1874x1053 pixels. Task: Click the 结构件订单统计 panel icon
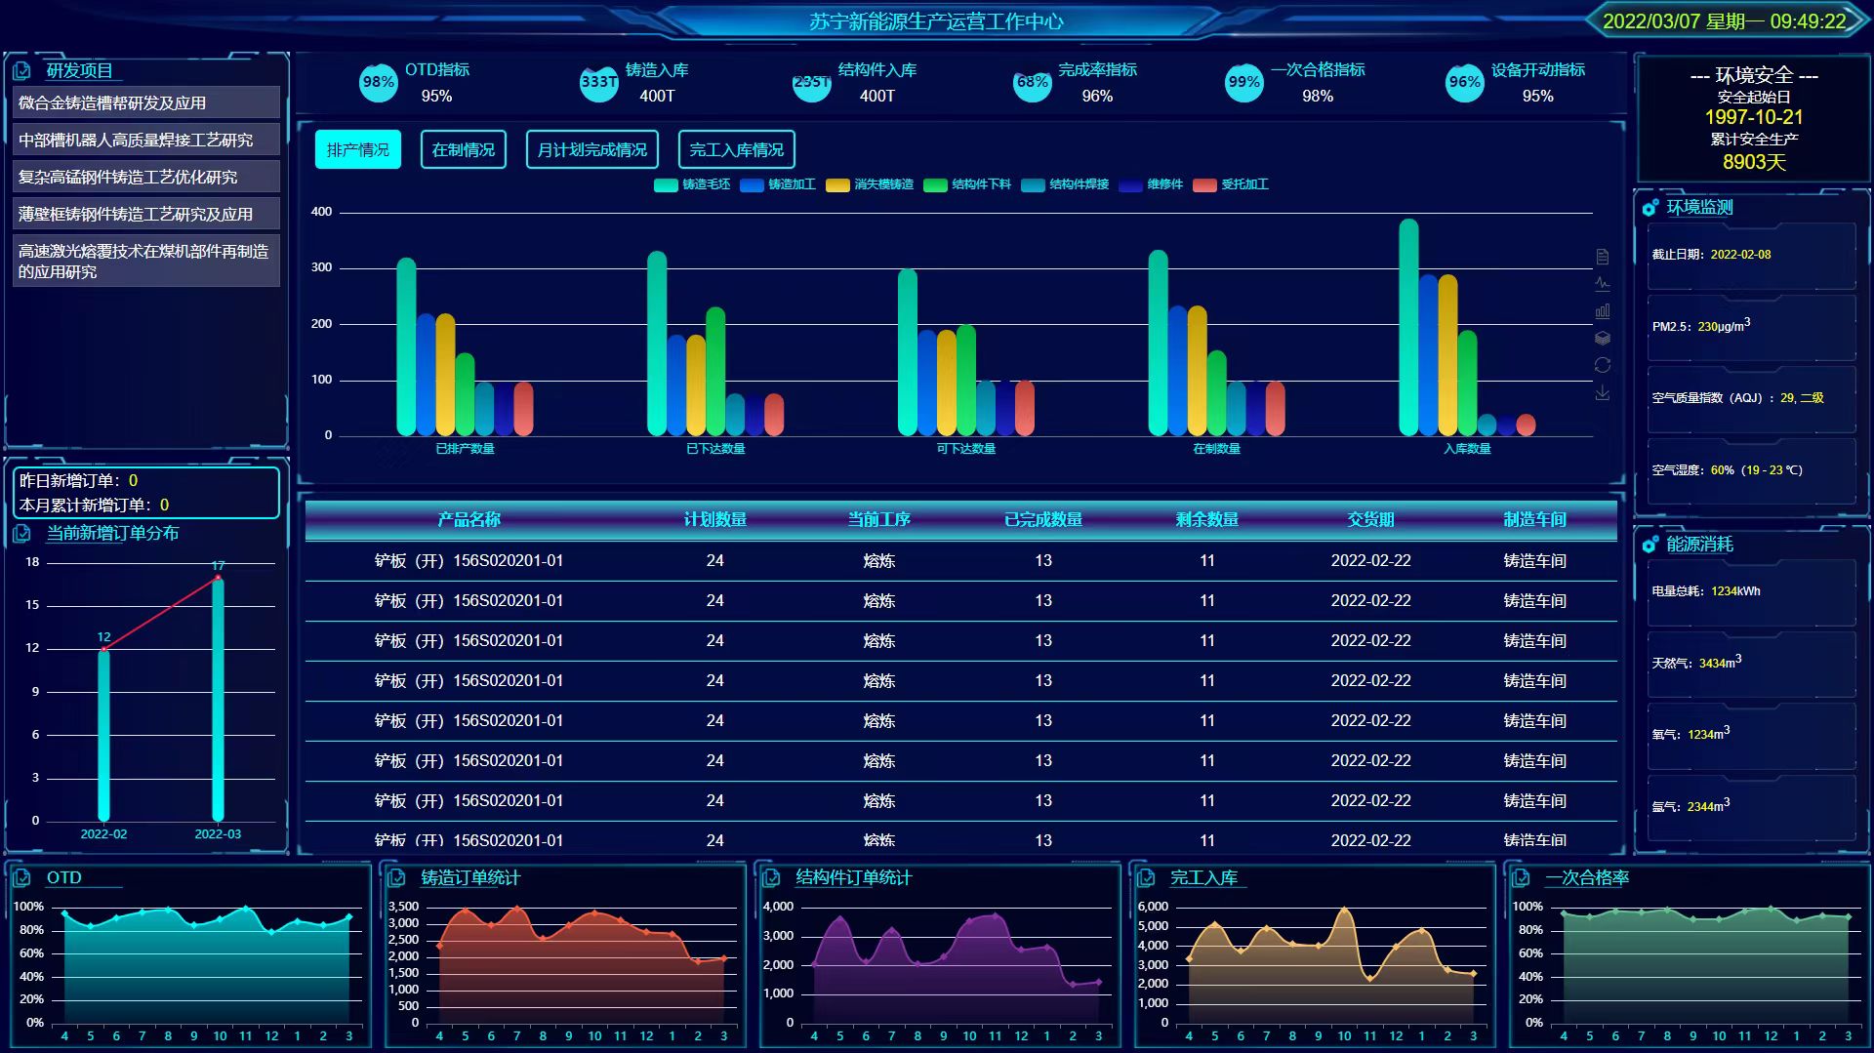click(771, 877)
